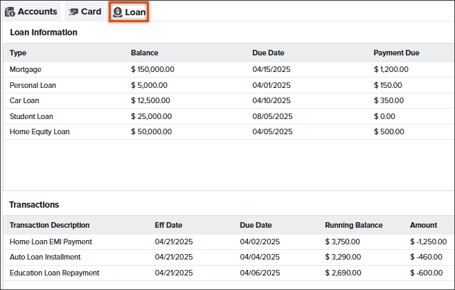Click the 04/06/2025 transaction due date
Image resolution: width=455 pixels, height=290 pixels.
point(260,273)
